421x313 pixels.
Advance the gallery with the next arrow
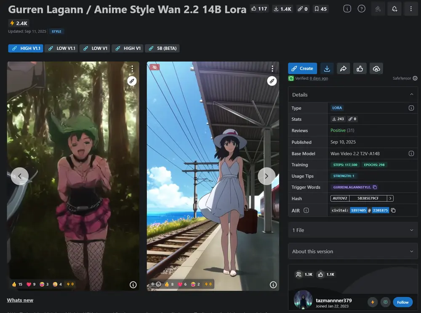(x=266, y=176)
